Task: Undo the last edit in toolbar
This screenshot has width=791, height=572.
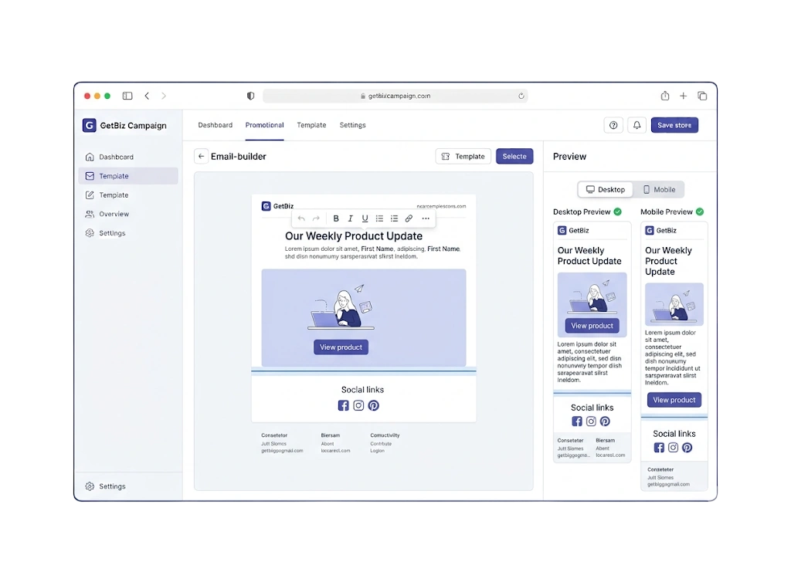Action: [301, 218]
